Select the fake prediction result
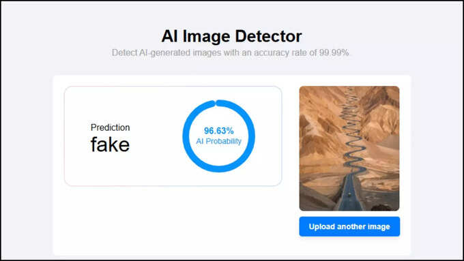464x261 pixels. point(110,144)
